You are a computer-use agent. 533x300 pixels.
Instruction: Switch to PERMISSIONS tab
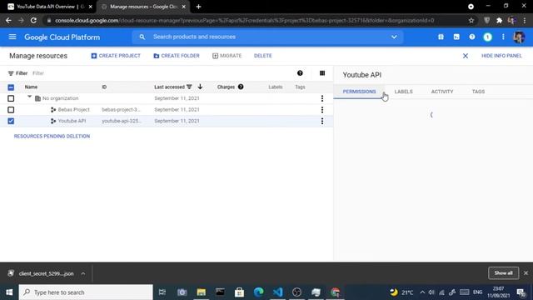coord(359,92)
